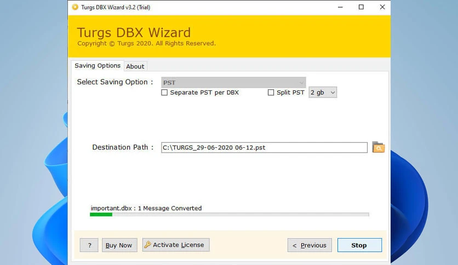Toggle the Split PST checkbox
The height and width of the screenshot is (265, 458).
(271, 93)
